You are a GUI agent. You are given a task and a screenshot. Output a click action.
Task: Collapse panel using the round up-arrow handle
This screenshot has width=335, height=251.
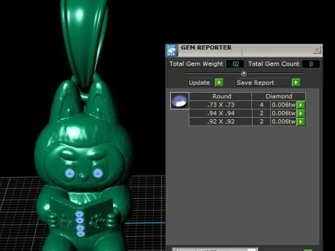click(244, 73)
